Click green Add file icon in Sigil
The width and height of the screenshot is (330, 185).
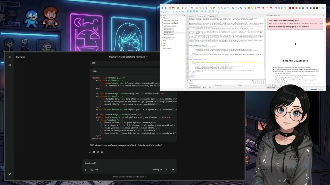[178, 8]
